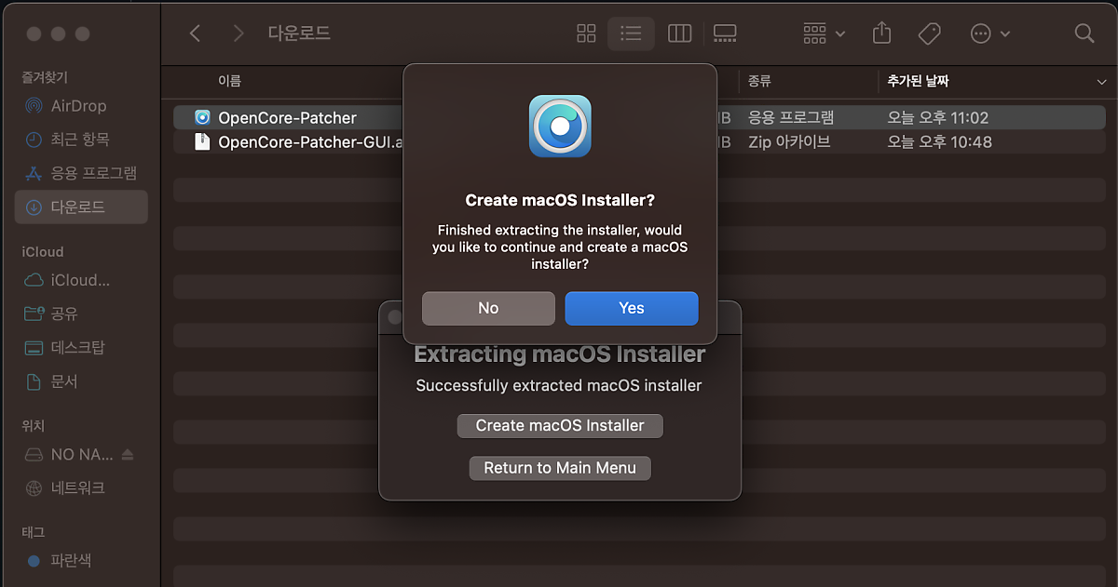This screenshot has height=587, width=1118.
Task: Open 공유 folder in sidebar
Action: pyautogui.click(x=81, y=314)
